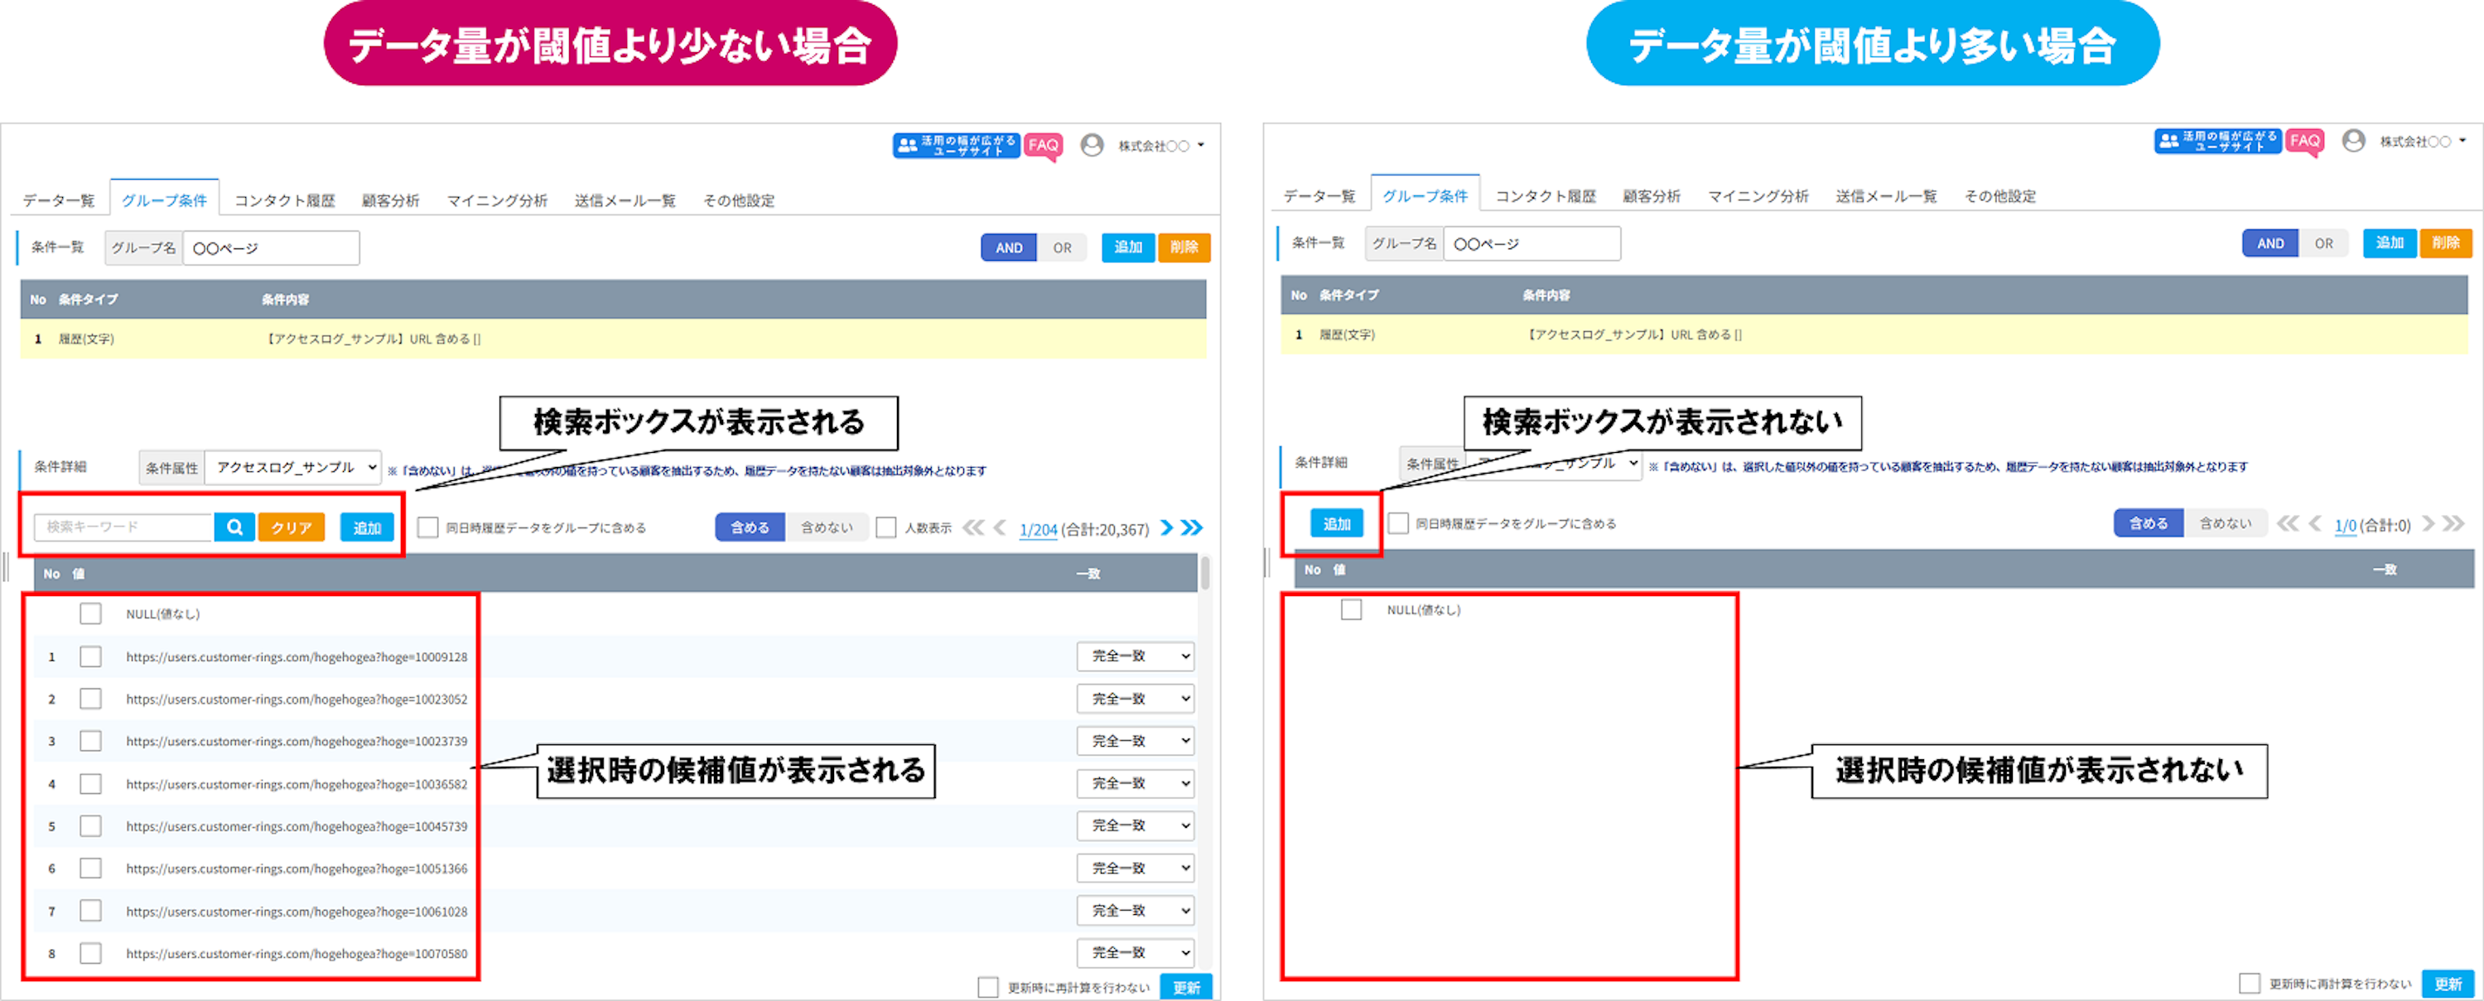Viewport: 2484px width, 1001px height.
Task: Click user avatar icon in right panel
Action: tap(2353, 142)
